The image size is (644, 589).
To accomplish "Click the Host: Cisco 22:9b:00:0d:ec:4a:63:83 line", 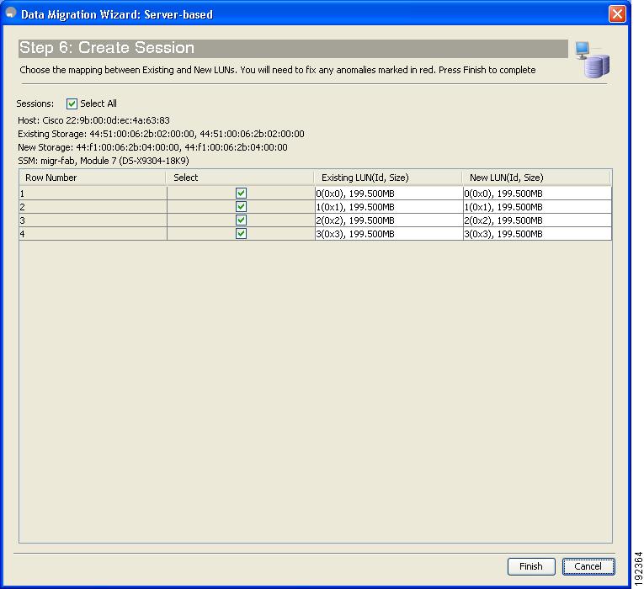I will click(93, 120).
